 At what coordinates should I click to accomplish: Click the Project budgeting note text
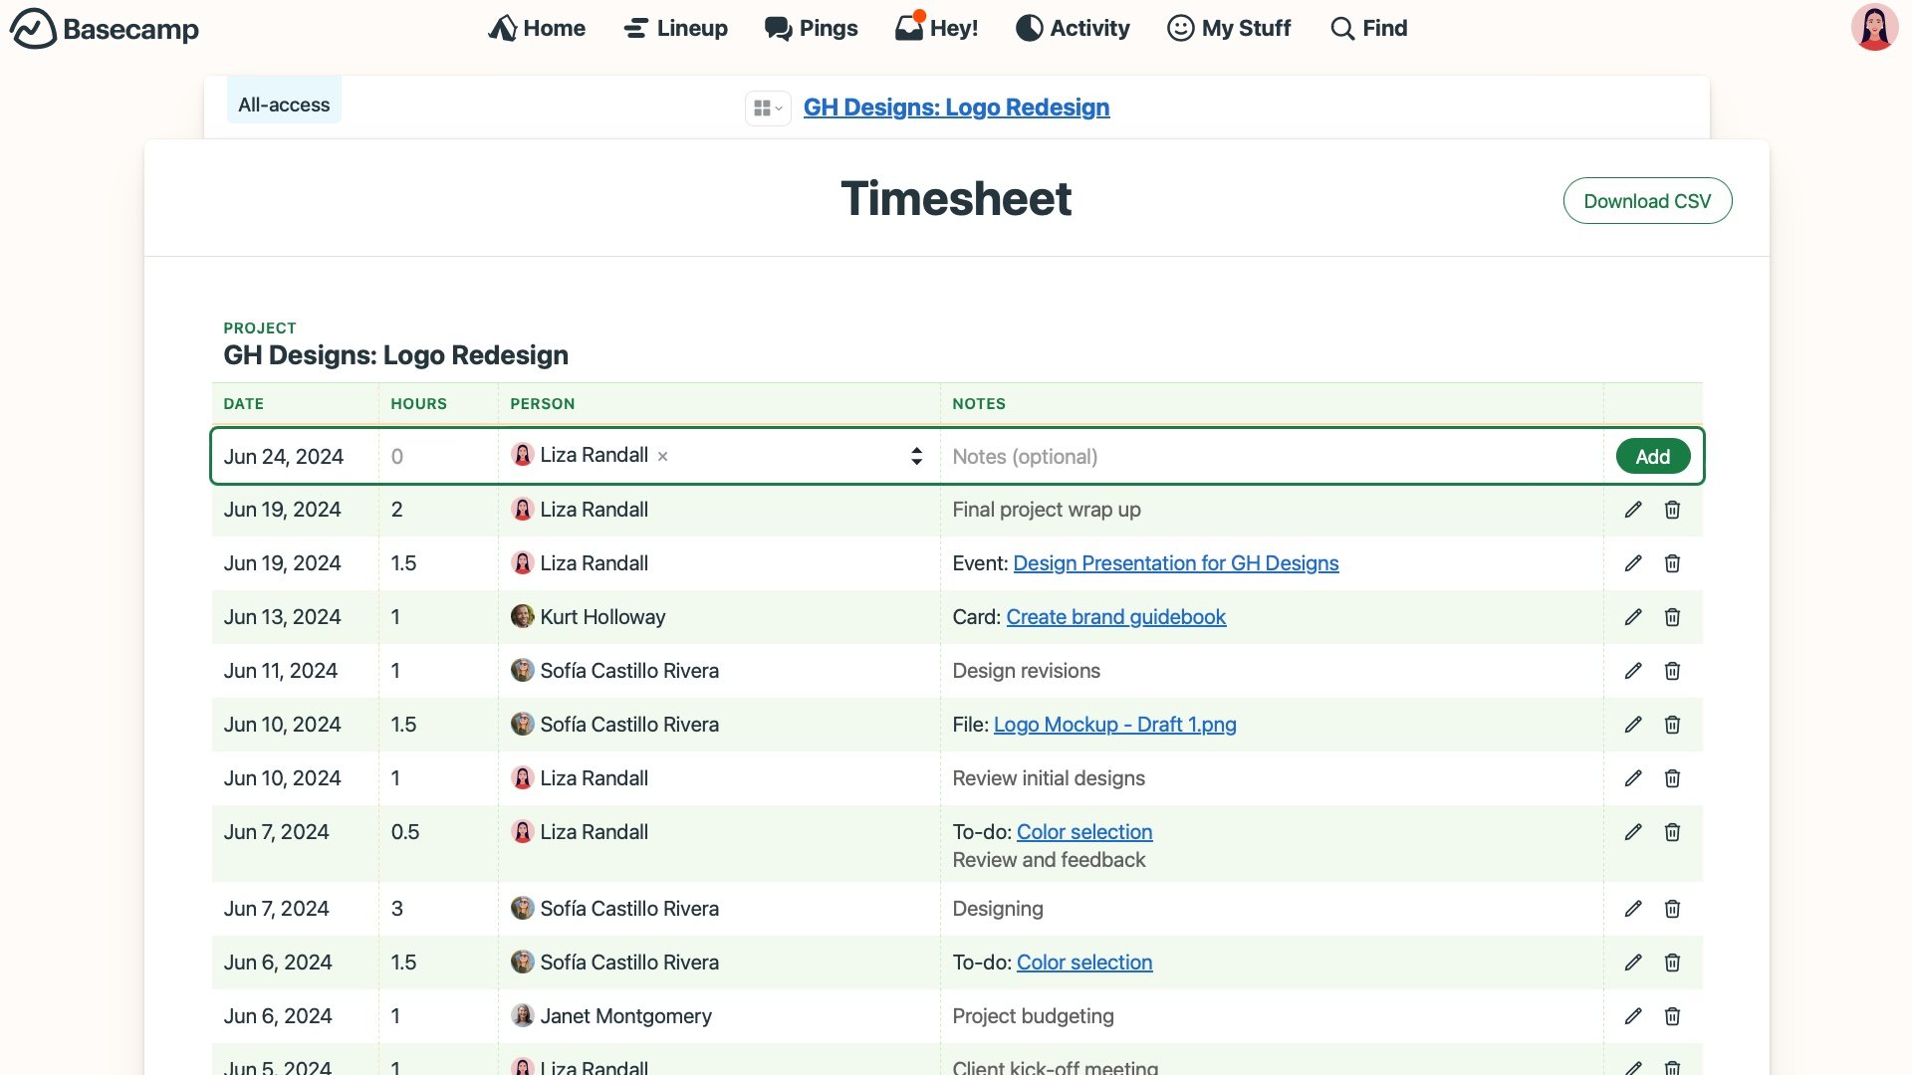pyautogui.click(x=1033, y=1016)
